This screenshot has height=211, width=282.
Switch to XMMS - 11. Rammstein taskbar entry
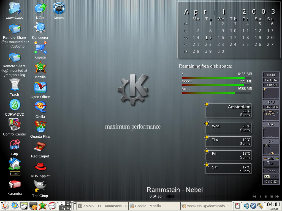click(103, 206)
